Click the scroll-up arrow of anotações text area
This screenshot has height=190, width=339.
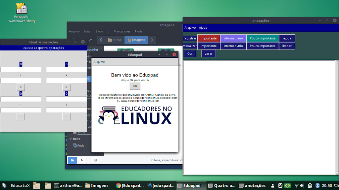click(337, 62)
